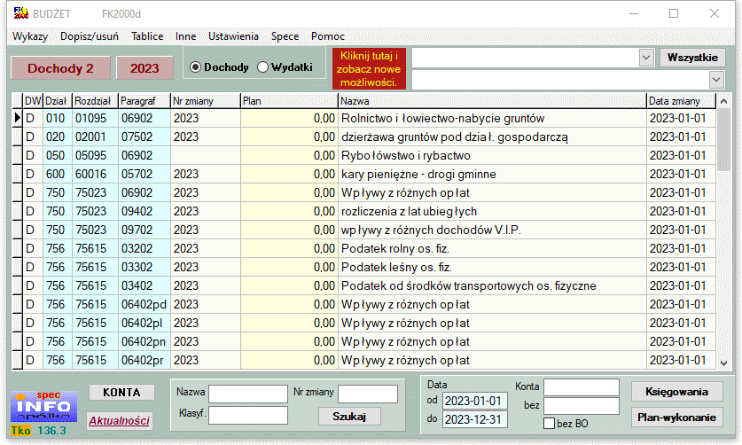Focus the Klasyf. input field

click(x=248, y=415)
